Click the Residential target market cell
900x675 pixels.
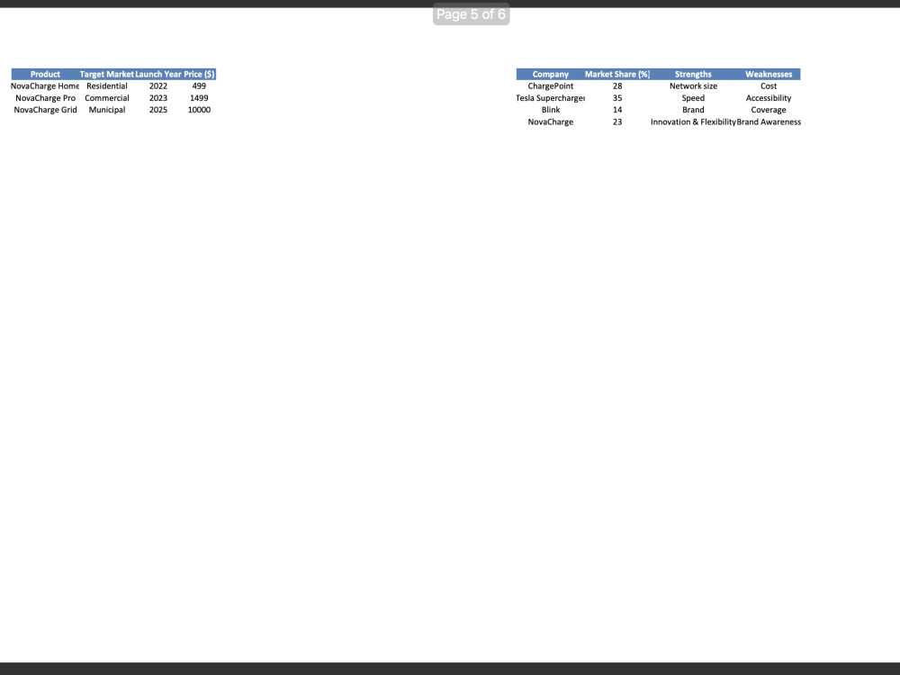pos(107,86)
